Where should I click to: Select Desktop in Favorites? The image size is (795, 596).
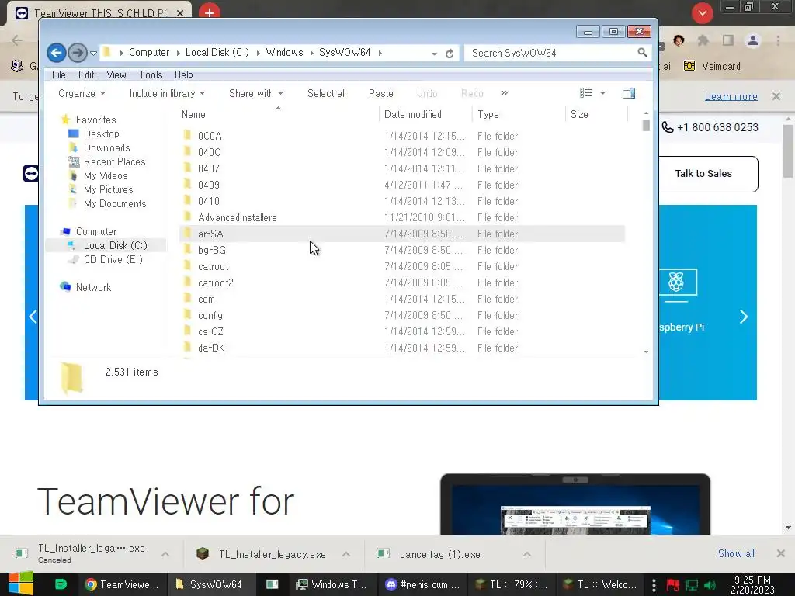pos(102,133)
